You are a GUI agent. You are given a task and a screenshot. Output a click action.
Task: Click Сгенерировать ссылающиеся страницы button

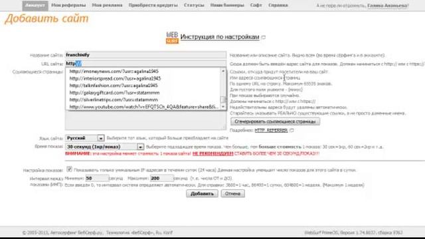click(x=275, y=121)
